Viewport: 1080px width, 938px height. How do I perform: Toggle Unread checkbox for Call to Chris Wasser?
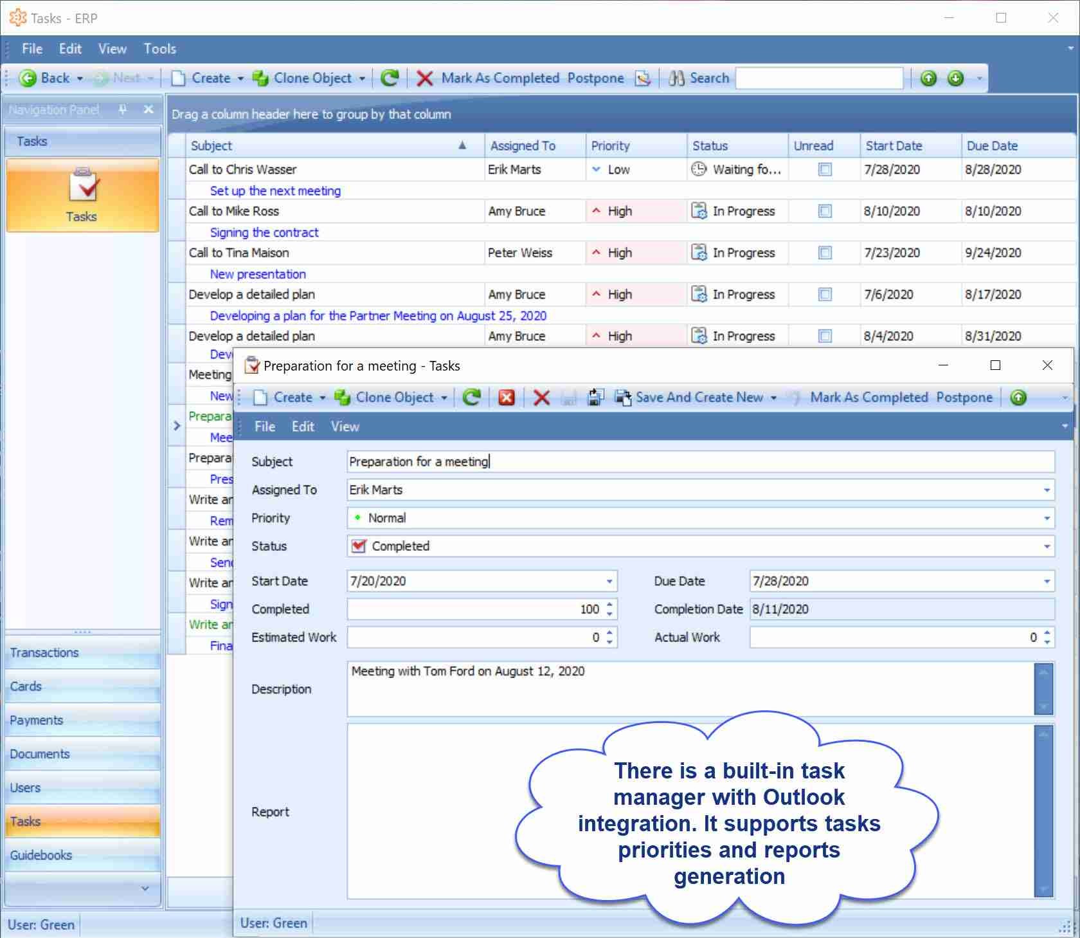[x=825, y=170]
